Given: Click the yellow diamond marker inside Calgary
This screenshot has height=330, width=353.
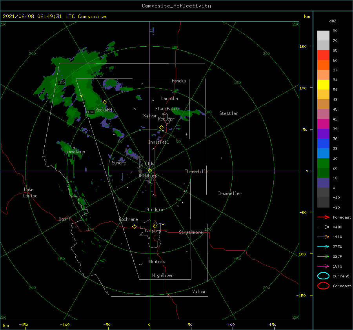Looking at the screenshot, I should pos(155,226).
